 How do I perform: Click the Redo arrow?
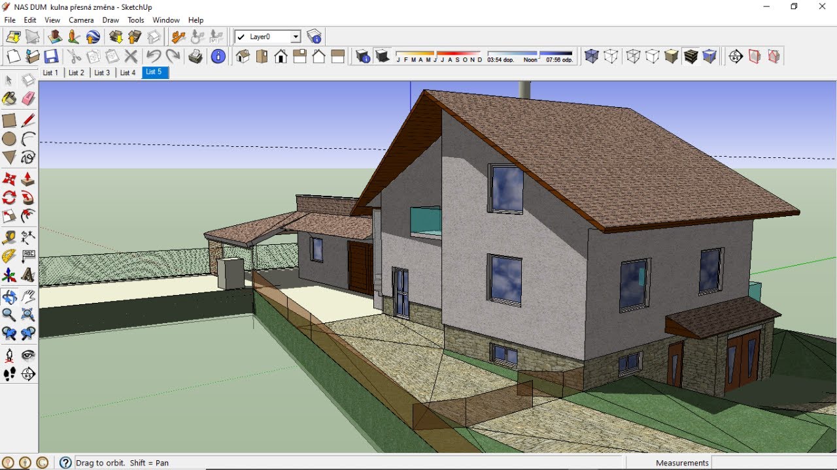coord(173,57)
